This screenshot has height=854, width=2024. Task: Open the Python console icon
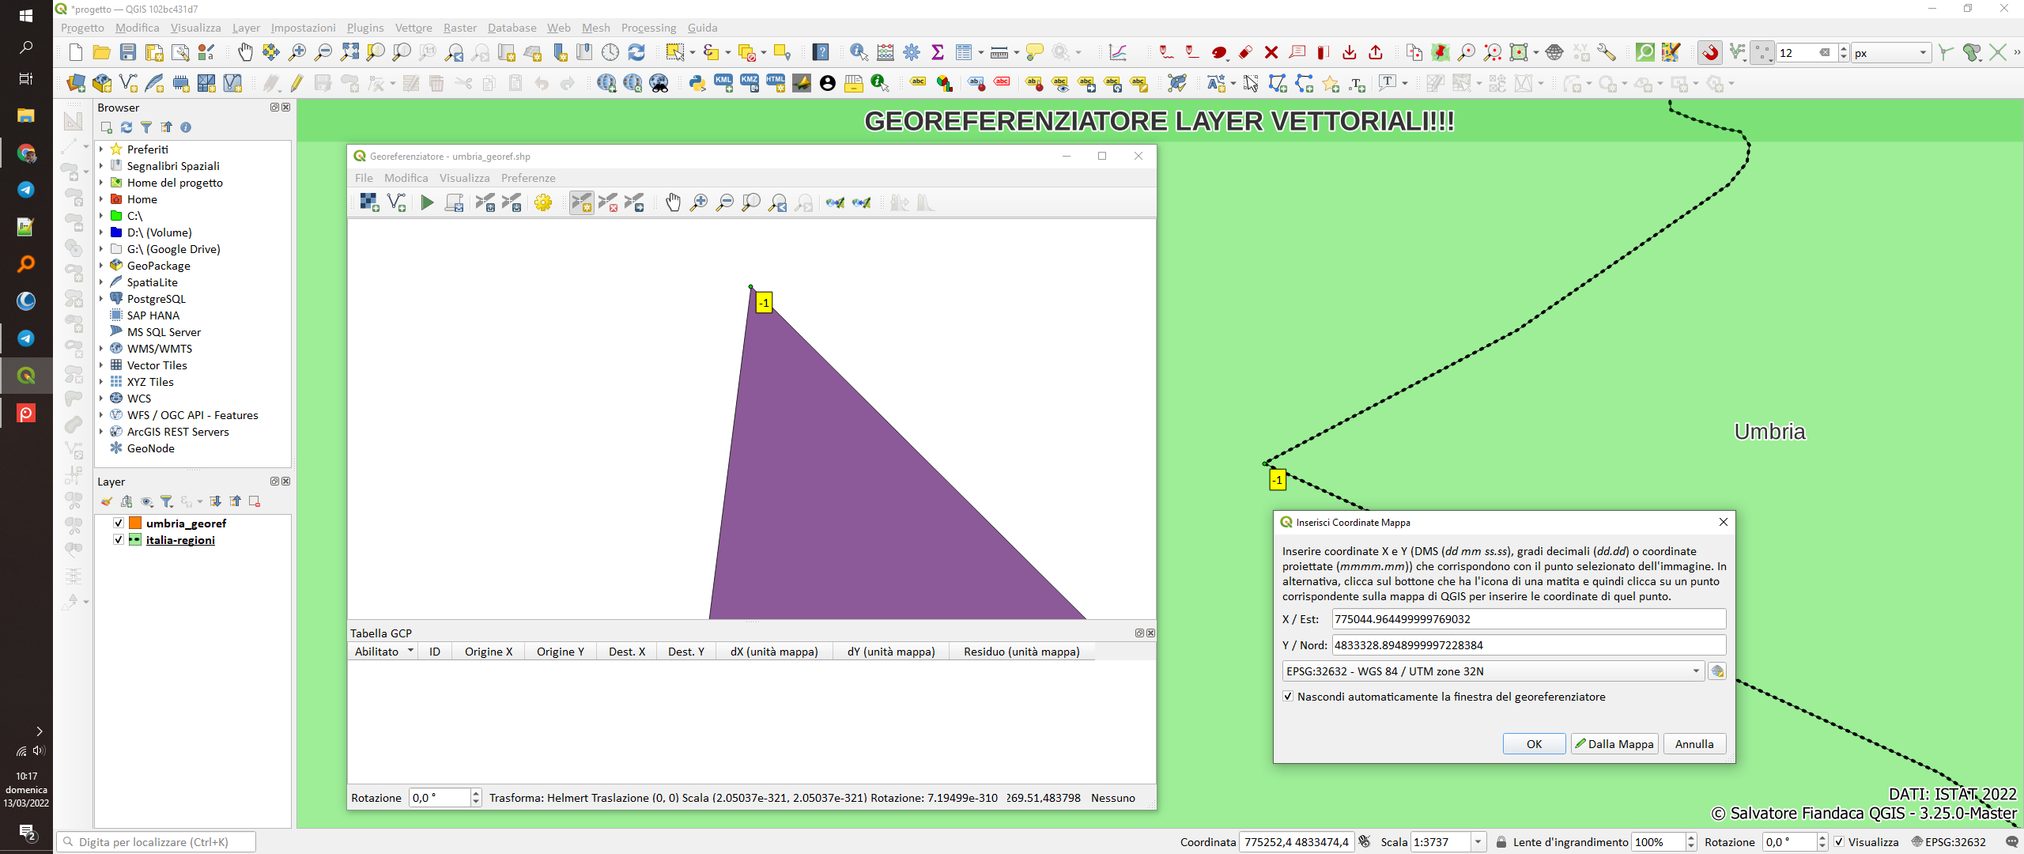pos(697,84)
